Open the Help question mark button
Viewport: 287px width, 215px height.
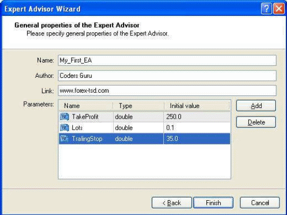(266, 8)
